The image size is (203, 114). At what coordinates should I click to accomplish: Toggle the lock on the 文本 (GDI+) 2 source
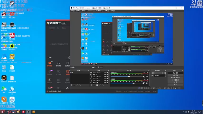107,77
